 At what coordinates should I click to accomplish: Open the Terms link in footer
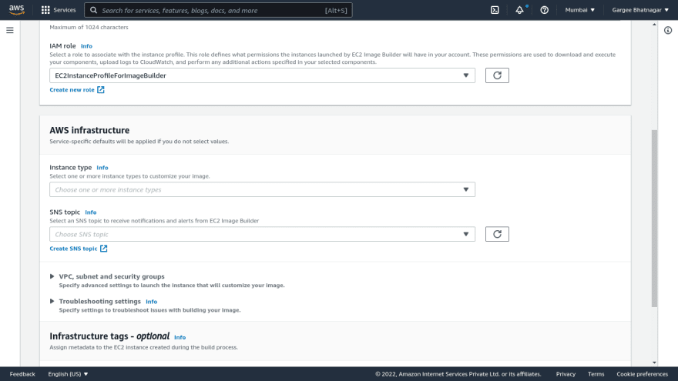(596, 374)
